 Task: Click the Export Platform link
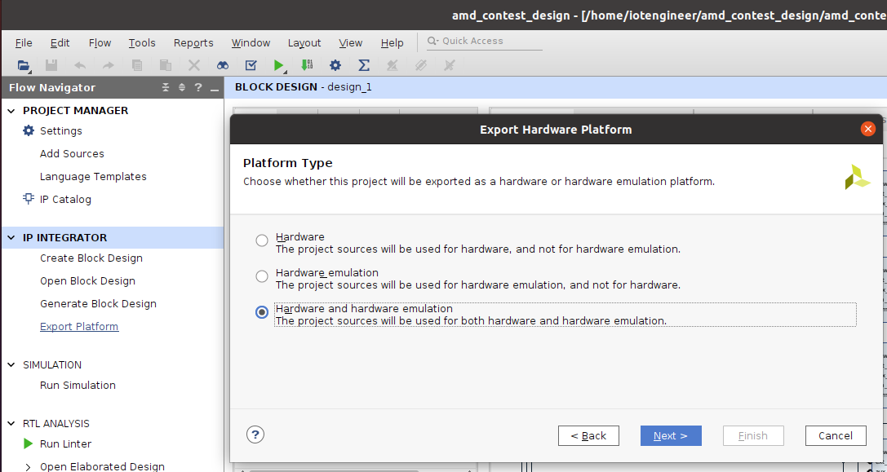79,327
